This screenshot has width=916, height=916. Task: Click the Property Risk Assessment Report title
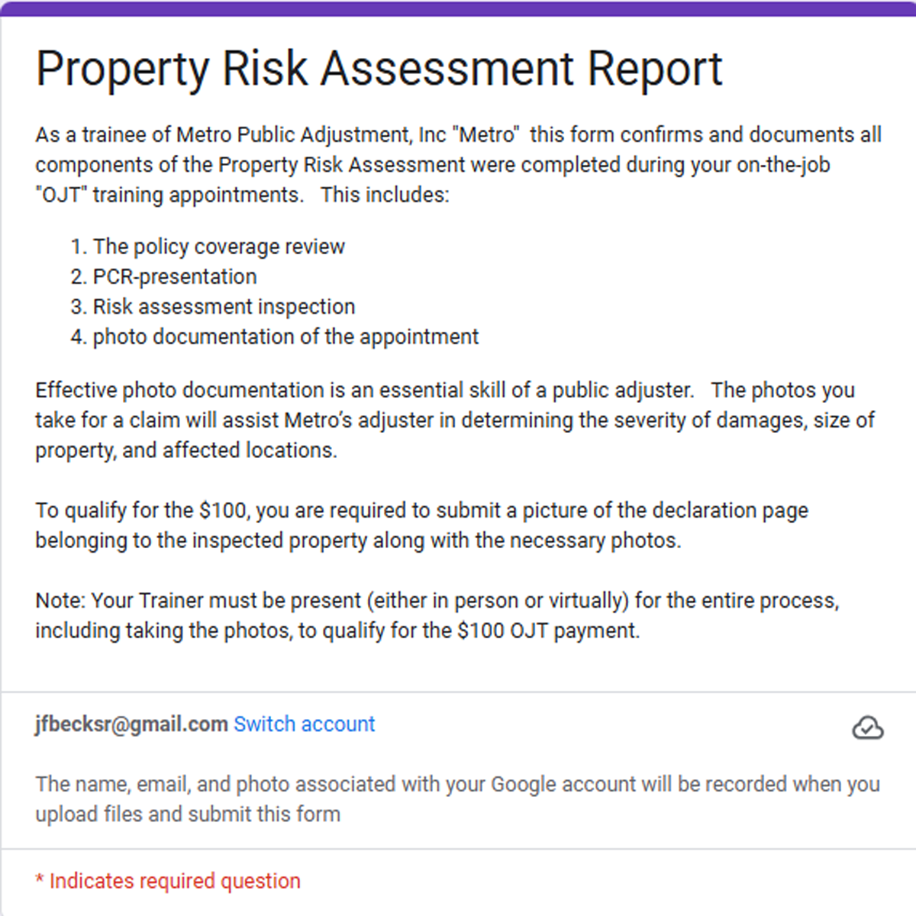[379, 69]
